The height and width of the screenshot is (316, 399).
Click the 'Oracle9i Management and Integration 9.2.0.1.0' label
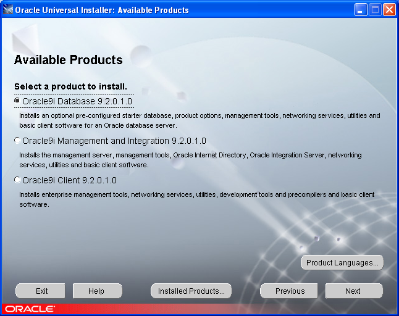tap(114, 141)
